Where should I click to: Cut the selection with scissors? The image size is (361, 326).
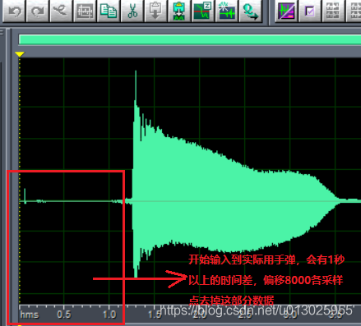pos(132,11)
